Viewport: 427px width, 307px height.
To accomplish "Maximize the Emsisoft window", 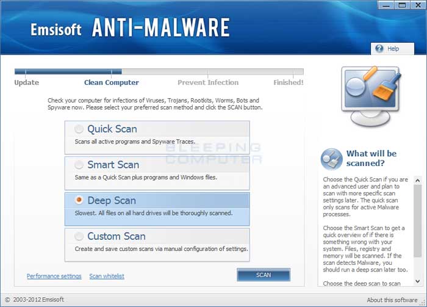I will click(402, 5).
